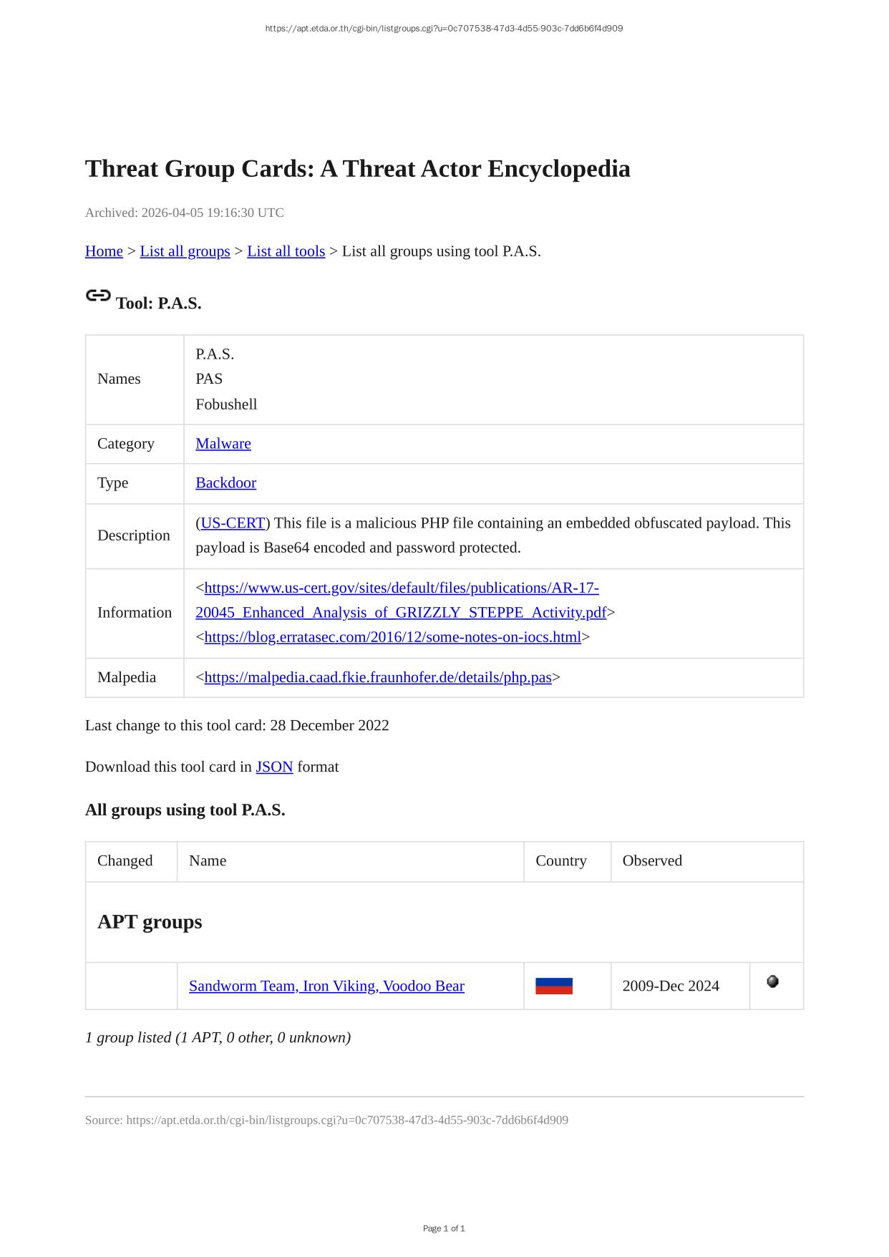Open the Malware category link
Viewport: 889px width, 1257px height.
coord(223,444)
